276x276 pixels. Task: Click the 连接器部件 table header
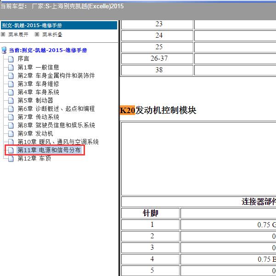(259, 202)
